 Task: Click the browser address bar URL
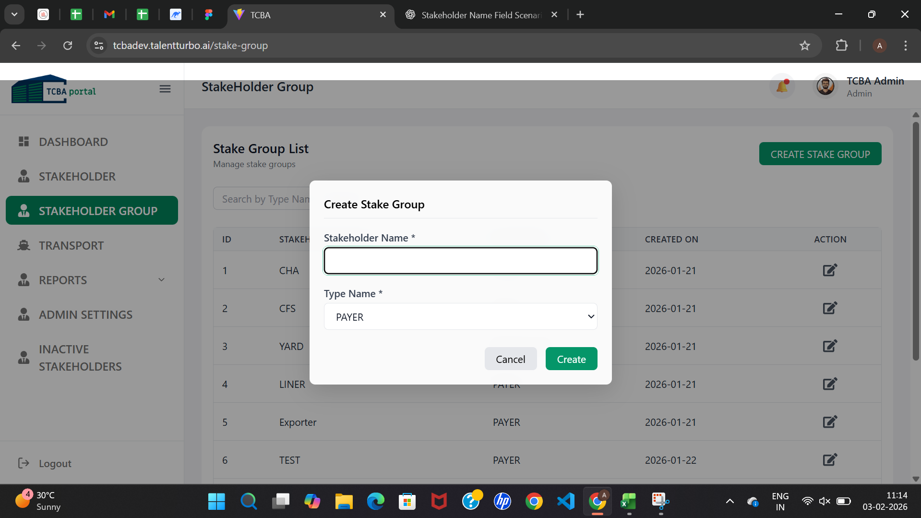coord(191,46)
